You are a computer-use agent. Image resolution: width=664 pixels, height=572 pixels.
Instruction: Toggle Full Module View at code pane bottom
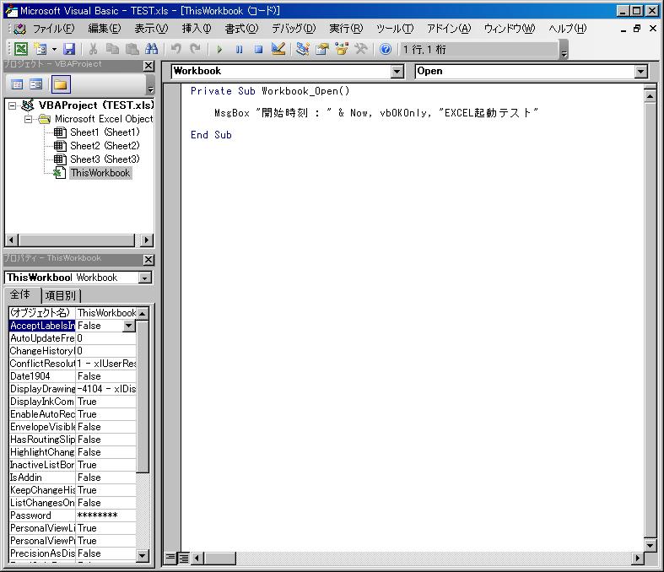[x=183, y=558]
